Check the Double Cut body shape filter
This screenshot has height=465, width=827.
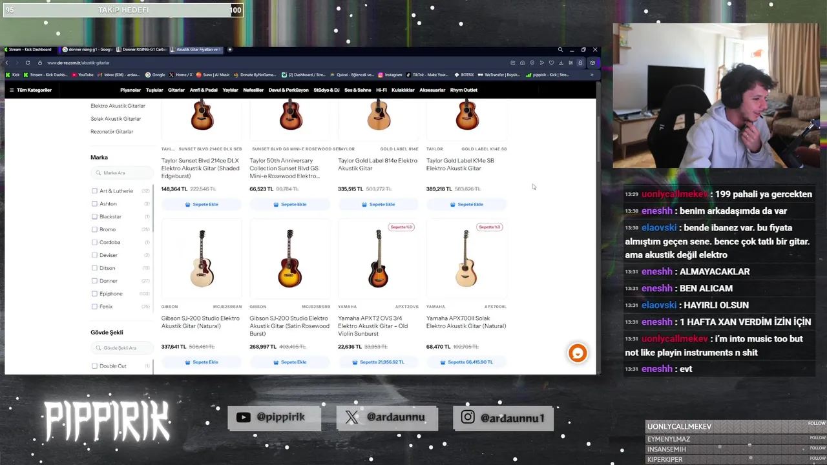tap(94, 366)
